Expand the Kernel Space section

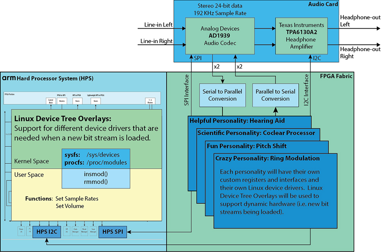point(31,161)
